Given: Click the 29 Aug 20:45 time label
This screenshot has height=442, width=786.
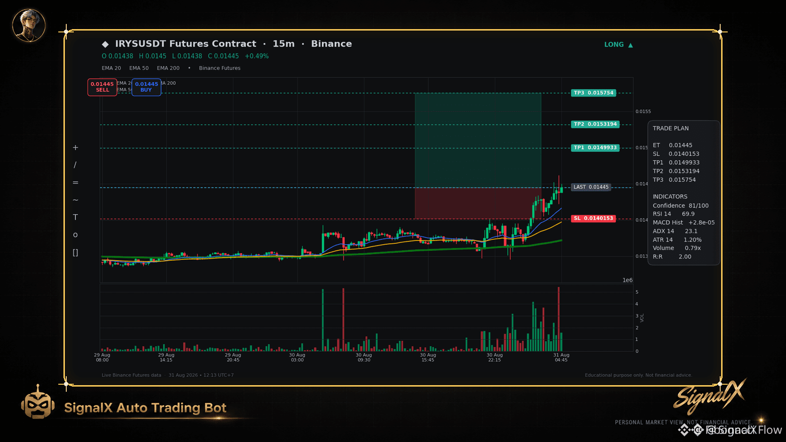Looking at the screenshot, I should tap(233, 357).
